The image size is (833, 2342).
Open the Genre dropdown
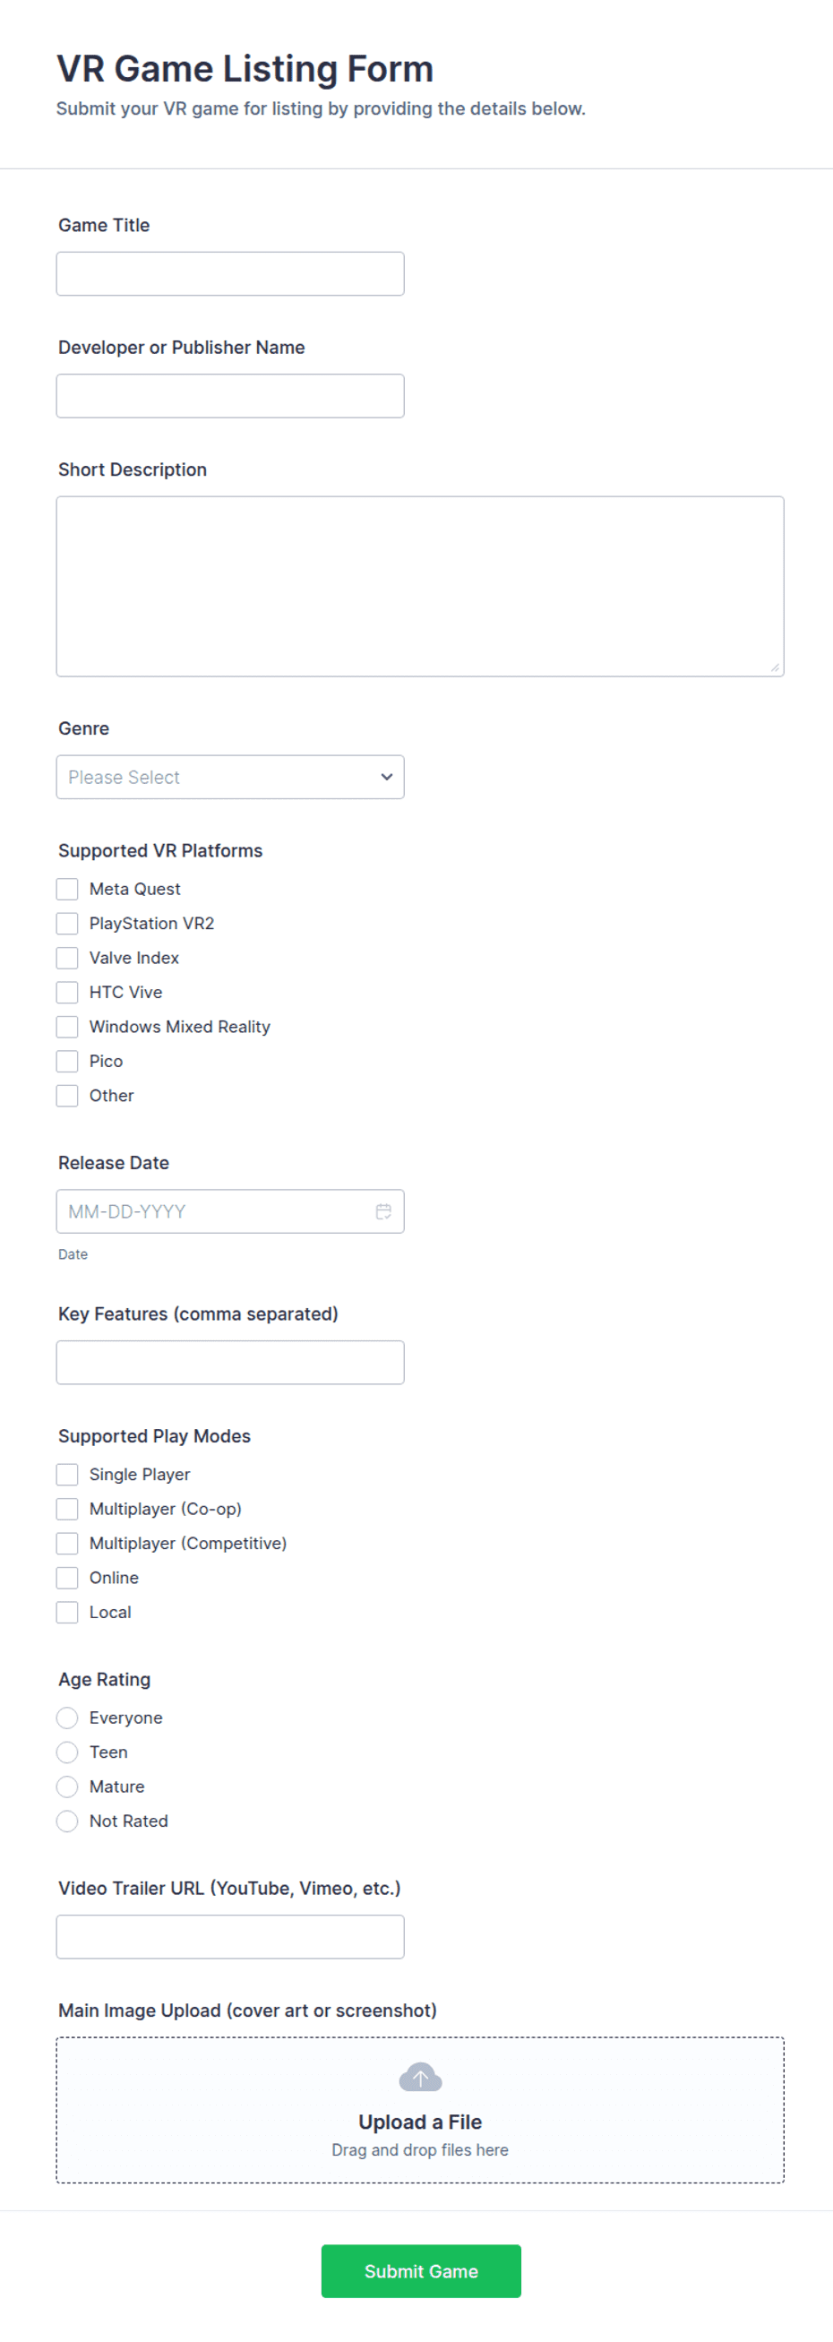[x=230, y=778]
